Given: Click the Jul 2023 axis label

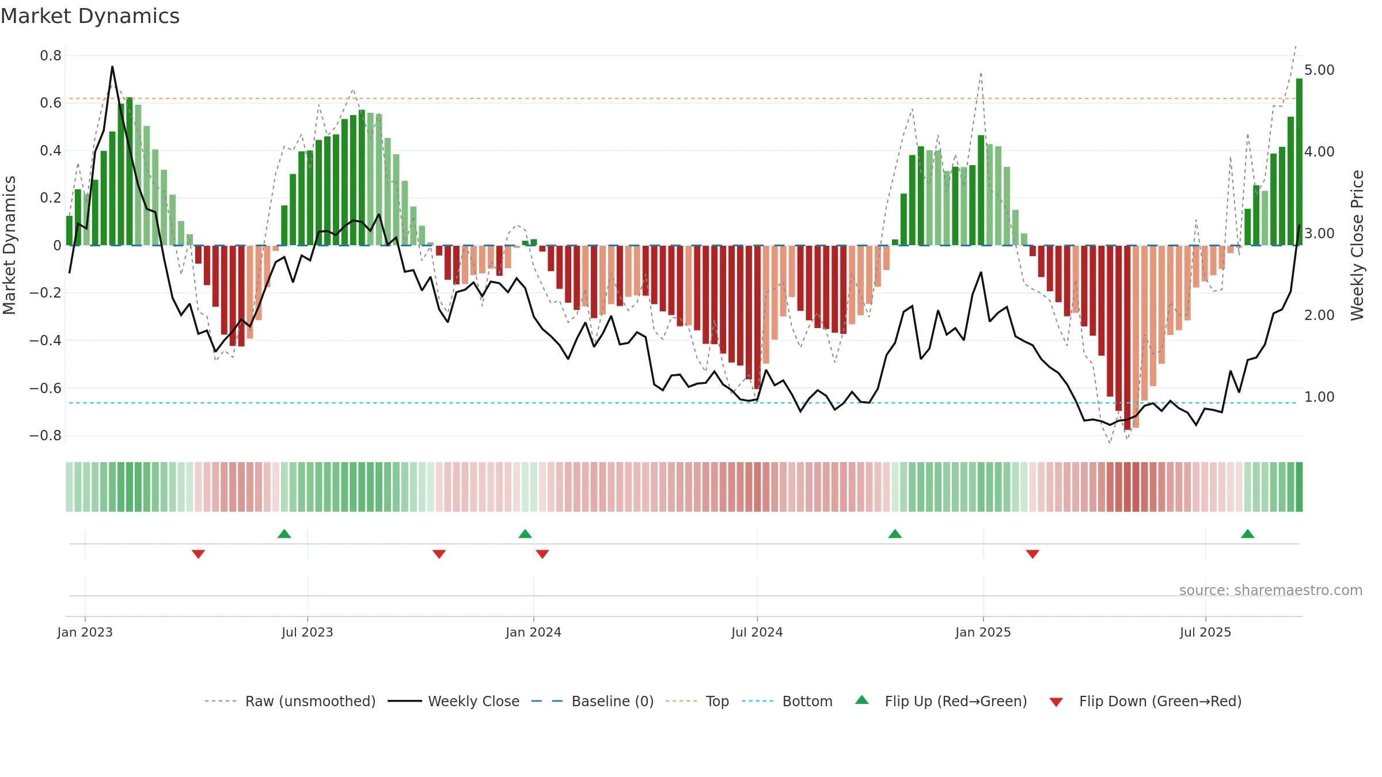Looking at the screenshot, I should (307, 632).
